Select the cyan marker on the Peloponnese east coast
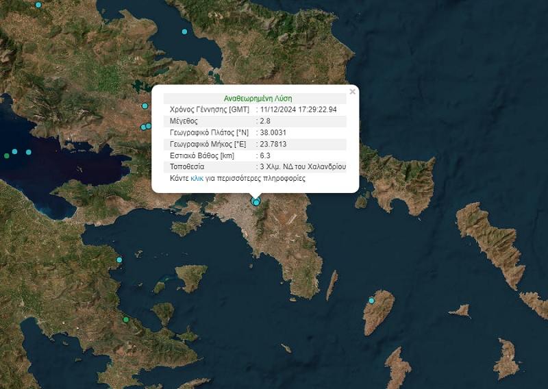 pos(119,260)
